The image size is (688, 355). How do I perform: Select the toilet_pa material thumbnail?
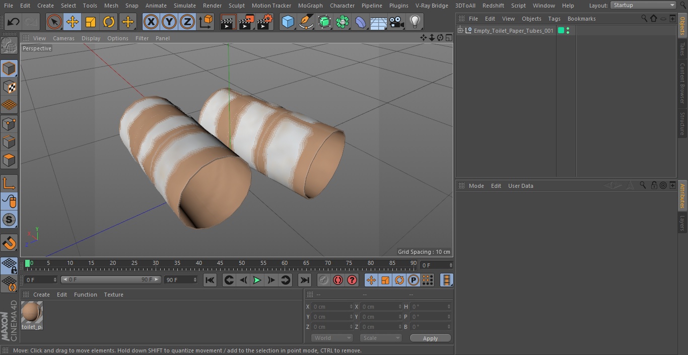tap(32, 312)
